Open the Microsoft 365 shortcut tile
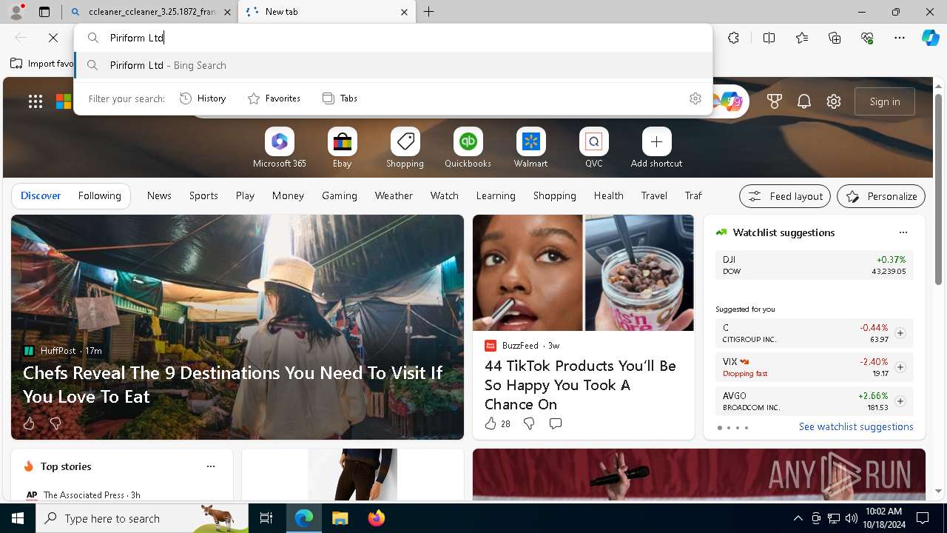Screen dimensions: 947x533 (279, 148)
